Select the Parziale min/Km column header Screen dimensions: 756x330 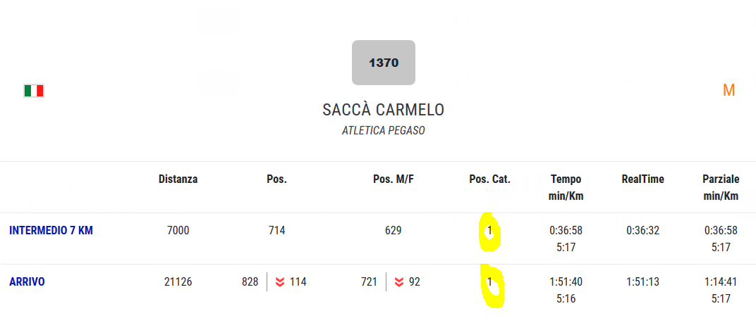721,188
